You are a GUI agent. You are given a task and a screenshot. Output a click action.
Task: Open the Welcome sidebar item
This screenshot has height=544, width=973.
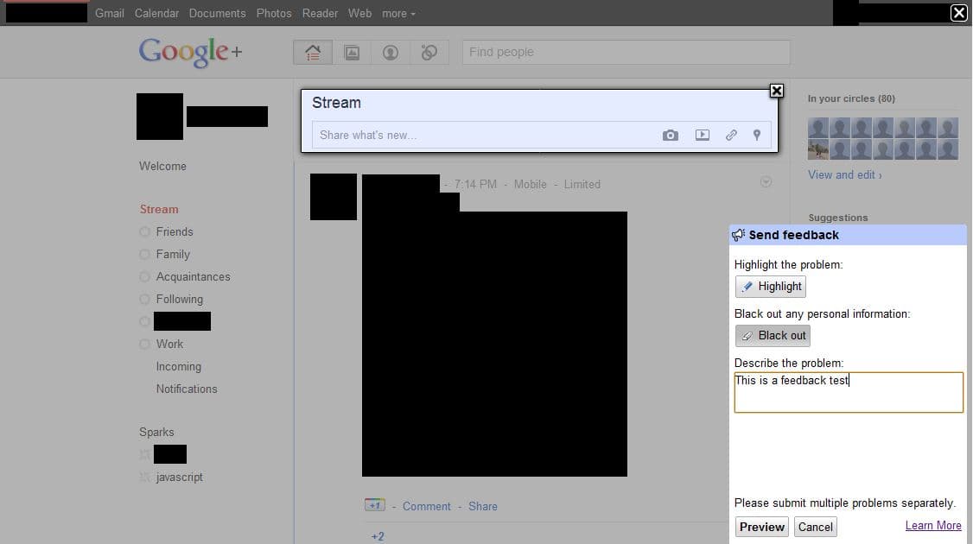pos(162,167)
